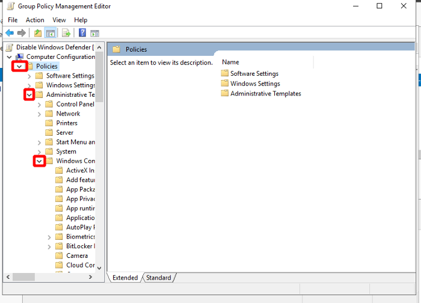Expand the Network tree node

tap(39, 114)
